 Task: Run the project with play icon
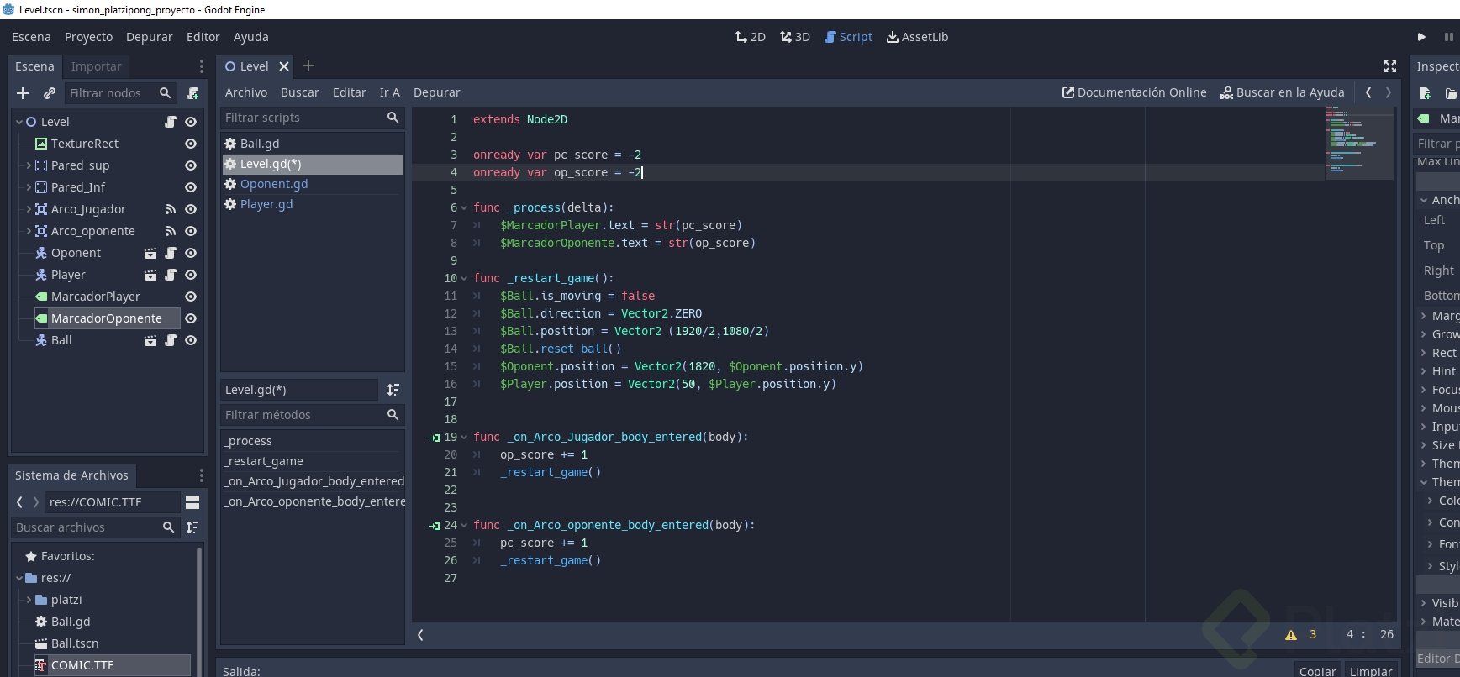tap(1421, 37)
